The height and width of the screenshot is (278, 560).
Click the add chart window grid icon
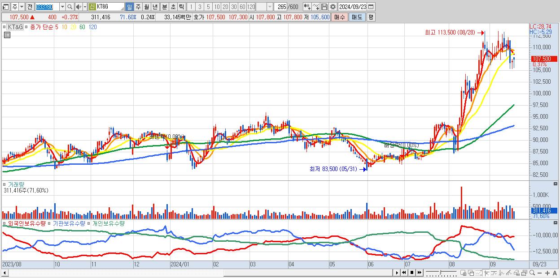pyautogui.click(x=463, y=273)
